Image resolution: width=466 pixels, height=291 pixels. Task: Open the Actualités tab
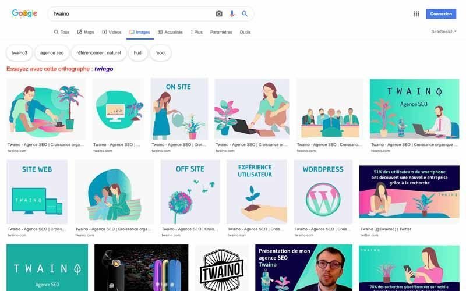pyautogui.click(x=170, y=32)
